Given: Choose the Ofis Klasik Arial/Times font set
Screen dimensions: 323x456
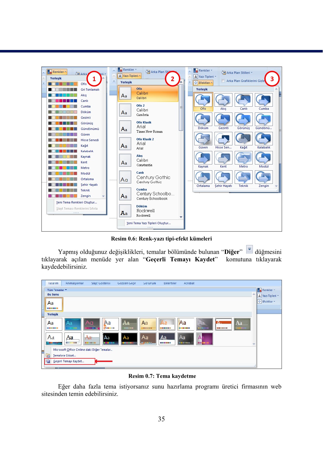Looking at the screenshot, I should [148, 127].
